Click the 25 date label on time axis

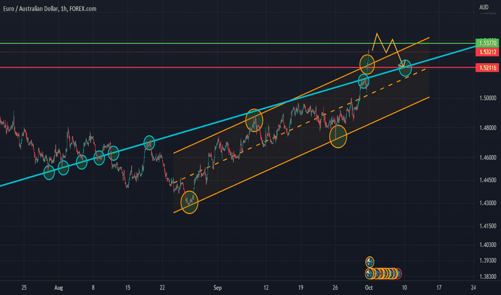click(x=24, y=287)
